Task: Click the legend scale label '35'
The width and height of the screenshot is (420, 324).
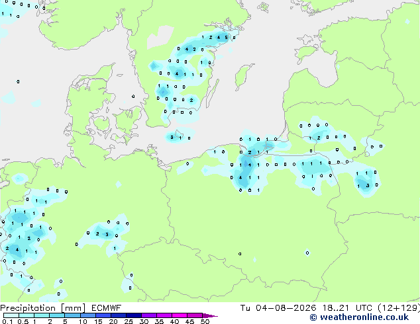Action: pyautogui.click(x=159, y=321)
